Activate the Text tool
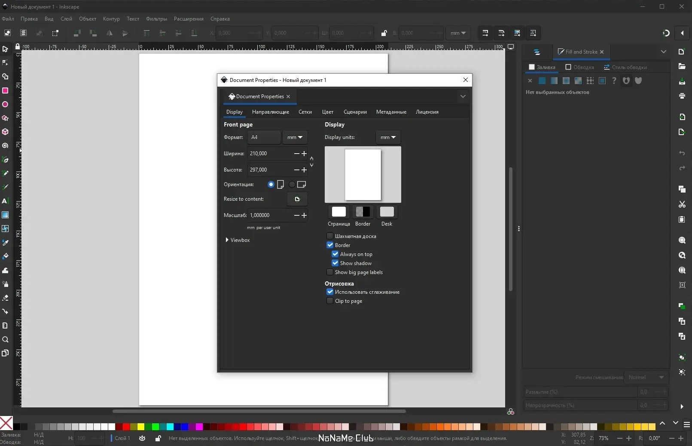 coord(5,201)
